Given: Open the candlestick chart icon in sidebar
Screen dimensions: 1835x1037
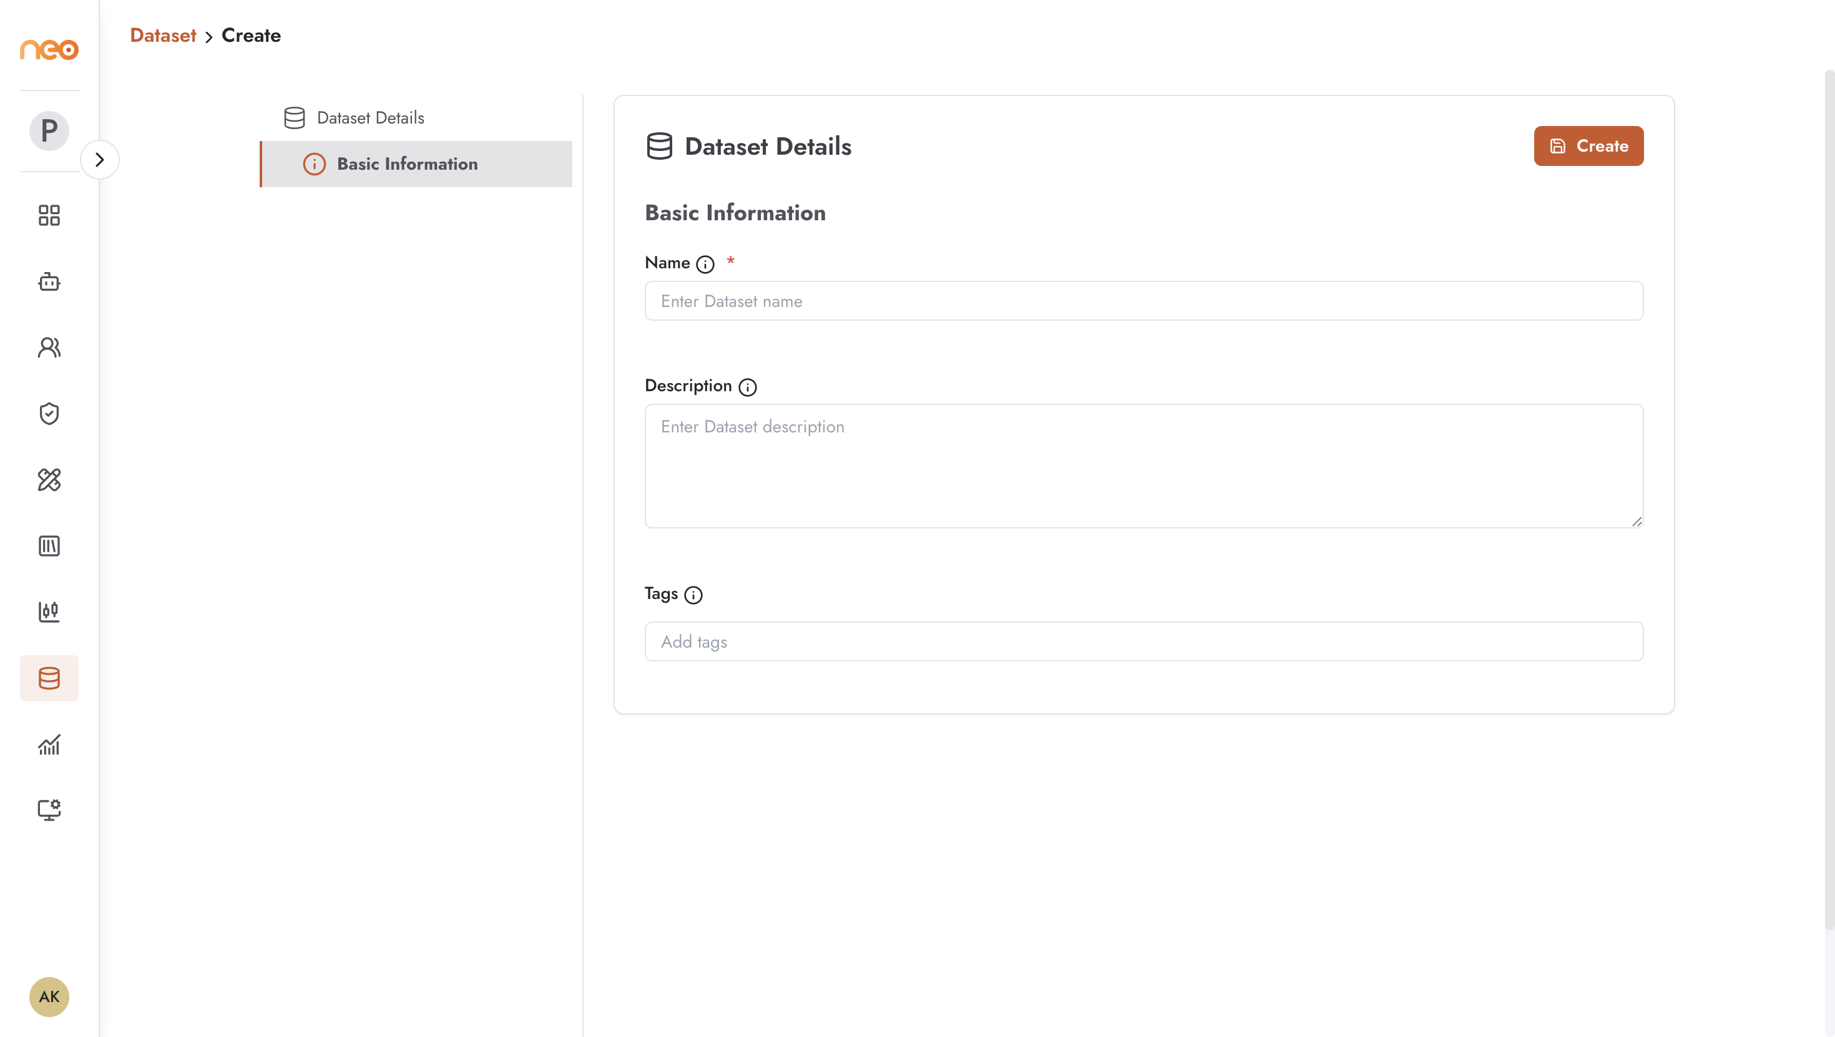Looking at the screenshot, I should 49,612.
